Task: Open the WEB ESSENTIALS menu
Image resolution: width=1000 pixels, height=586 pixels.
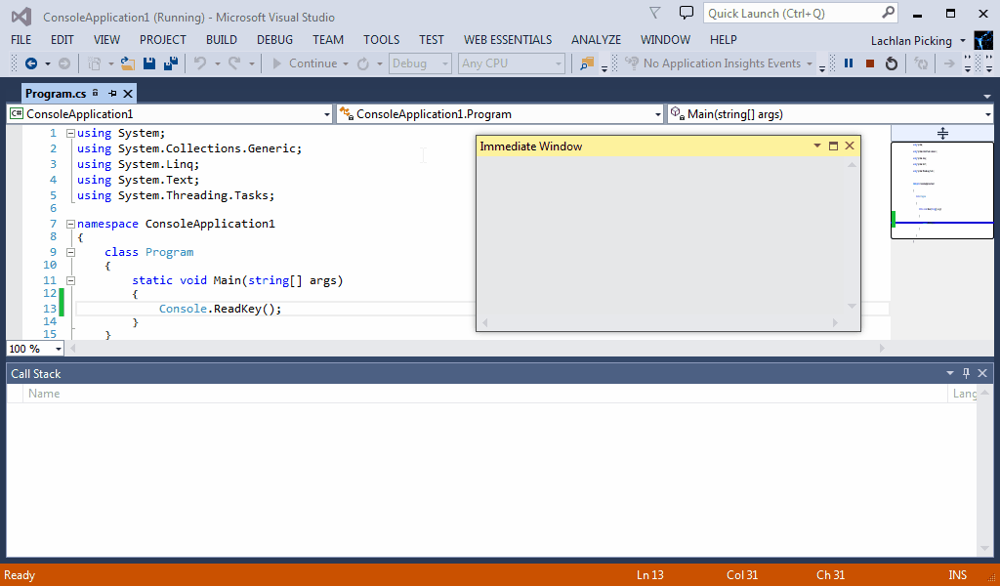Action: [x=508, y=39]
